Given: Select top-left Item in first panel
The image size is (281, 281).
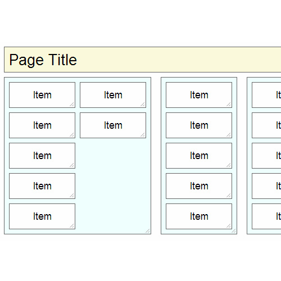Looking at the screenshot, I should [42, 95].
